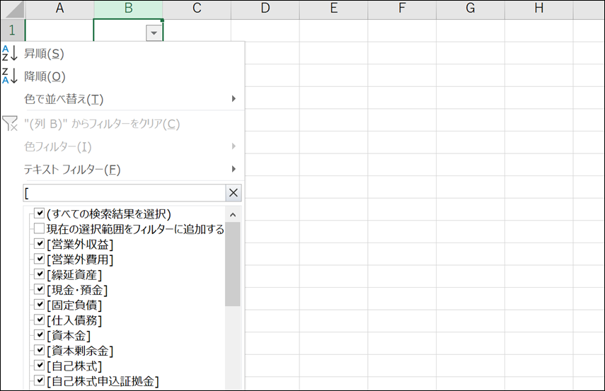Open the filter dropdown arrow in cell B1
The image size is (605, 391).
pos(154,33)
